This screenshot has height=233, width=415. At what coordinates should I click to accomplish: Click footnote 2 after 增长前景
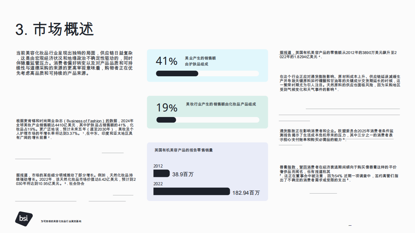(x=49, y=138)
